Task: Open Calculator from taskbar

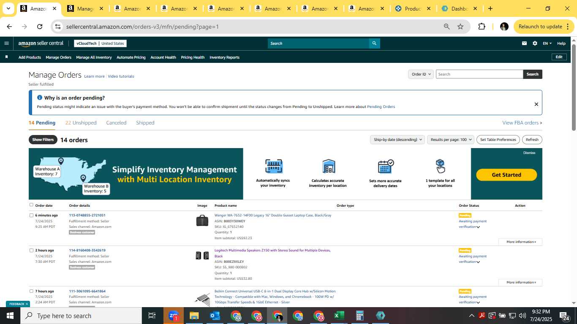Action: pos(359,316)
